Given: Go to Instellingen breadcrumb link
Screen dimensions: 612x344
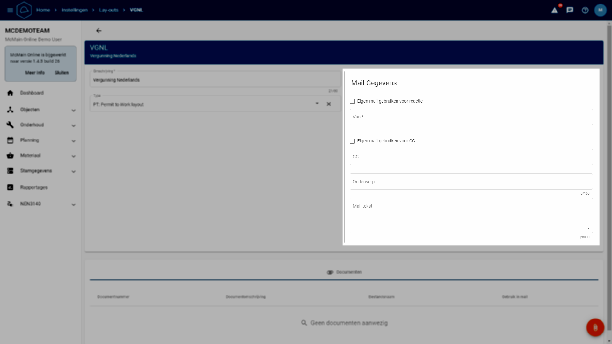Looking at the screenshot, I should pos(74,10).
